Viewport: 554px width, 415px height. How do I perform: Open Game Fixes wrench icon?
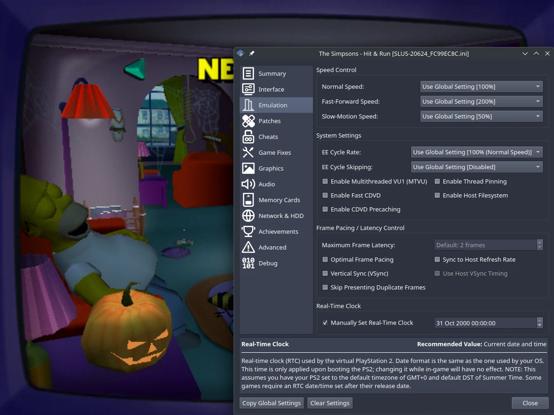click(x=248, y=153)
